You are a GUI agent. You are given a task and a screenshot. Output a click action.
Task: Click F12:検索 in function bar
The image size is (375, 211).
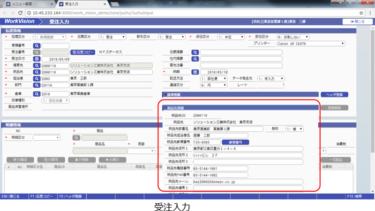click(x=360, y=196)
